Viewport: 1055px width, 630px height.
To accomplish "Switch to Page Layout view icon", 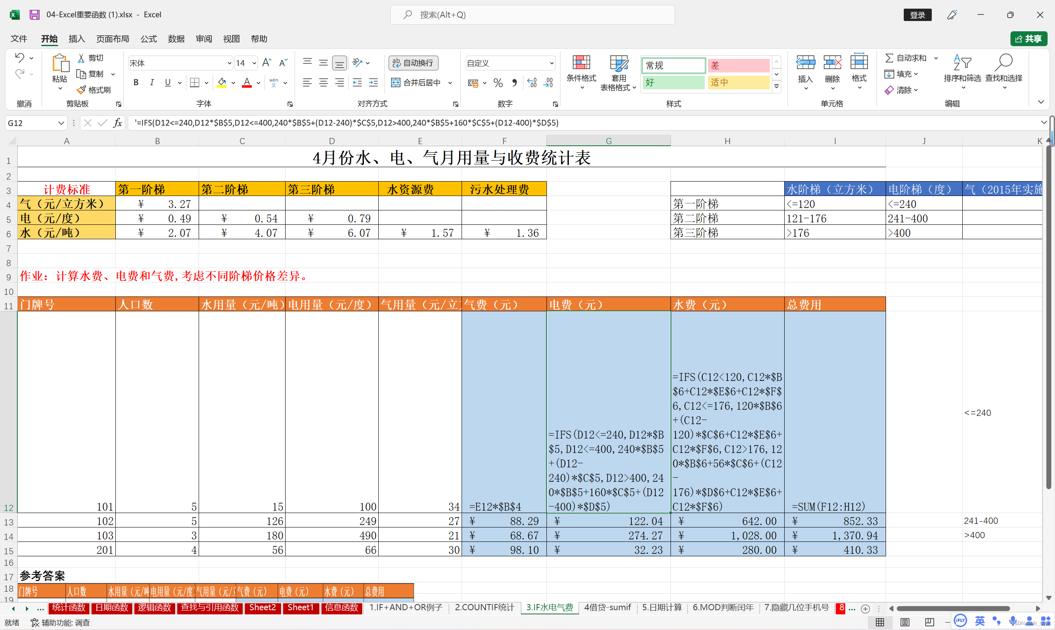I will 905,622.
